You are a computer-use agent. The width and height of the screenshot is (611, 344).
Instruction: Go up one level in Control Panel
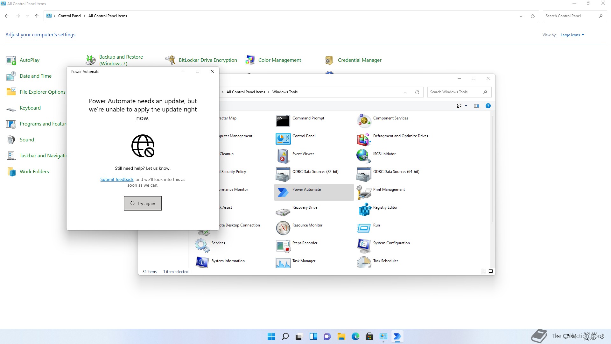tap(37, 16)
